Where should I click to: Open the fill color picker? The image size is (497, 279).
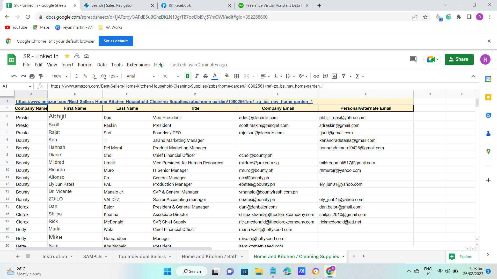tap(227, 76)
